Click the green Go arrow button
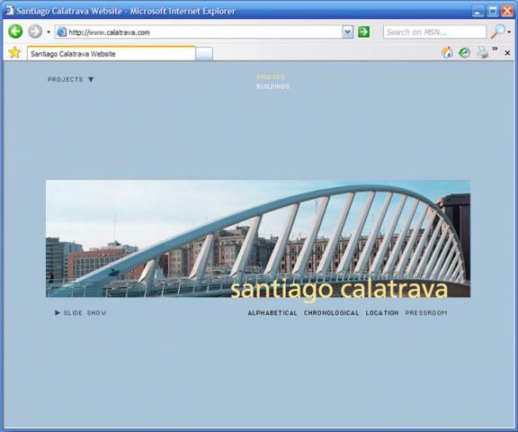This screenshot has width=518, height=432. (x=363, y=31)
